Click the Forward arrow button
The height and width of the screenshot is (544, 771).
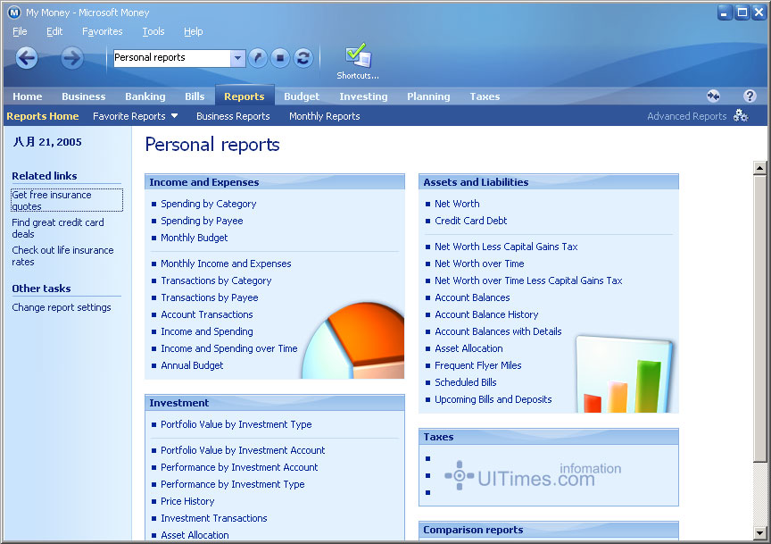click(71, 58)
